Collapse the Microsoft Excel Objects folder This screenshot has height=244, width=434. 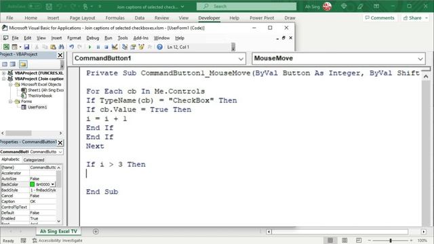click(11, 84)
